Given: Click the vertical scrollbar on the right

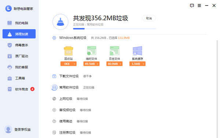Looking at the screenshot, I should coord(217,89).
